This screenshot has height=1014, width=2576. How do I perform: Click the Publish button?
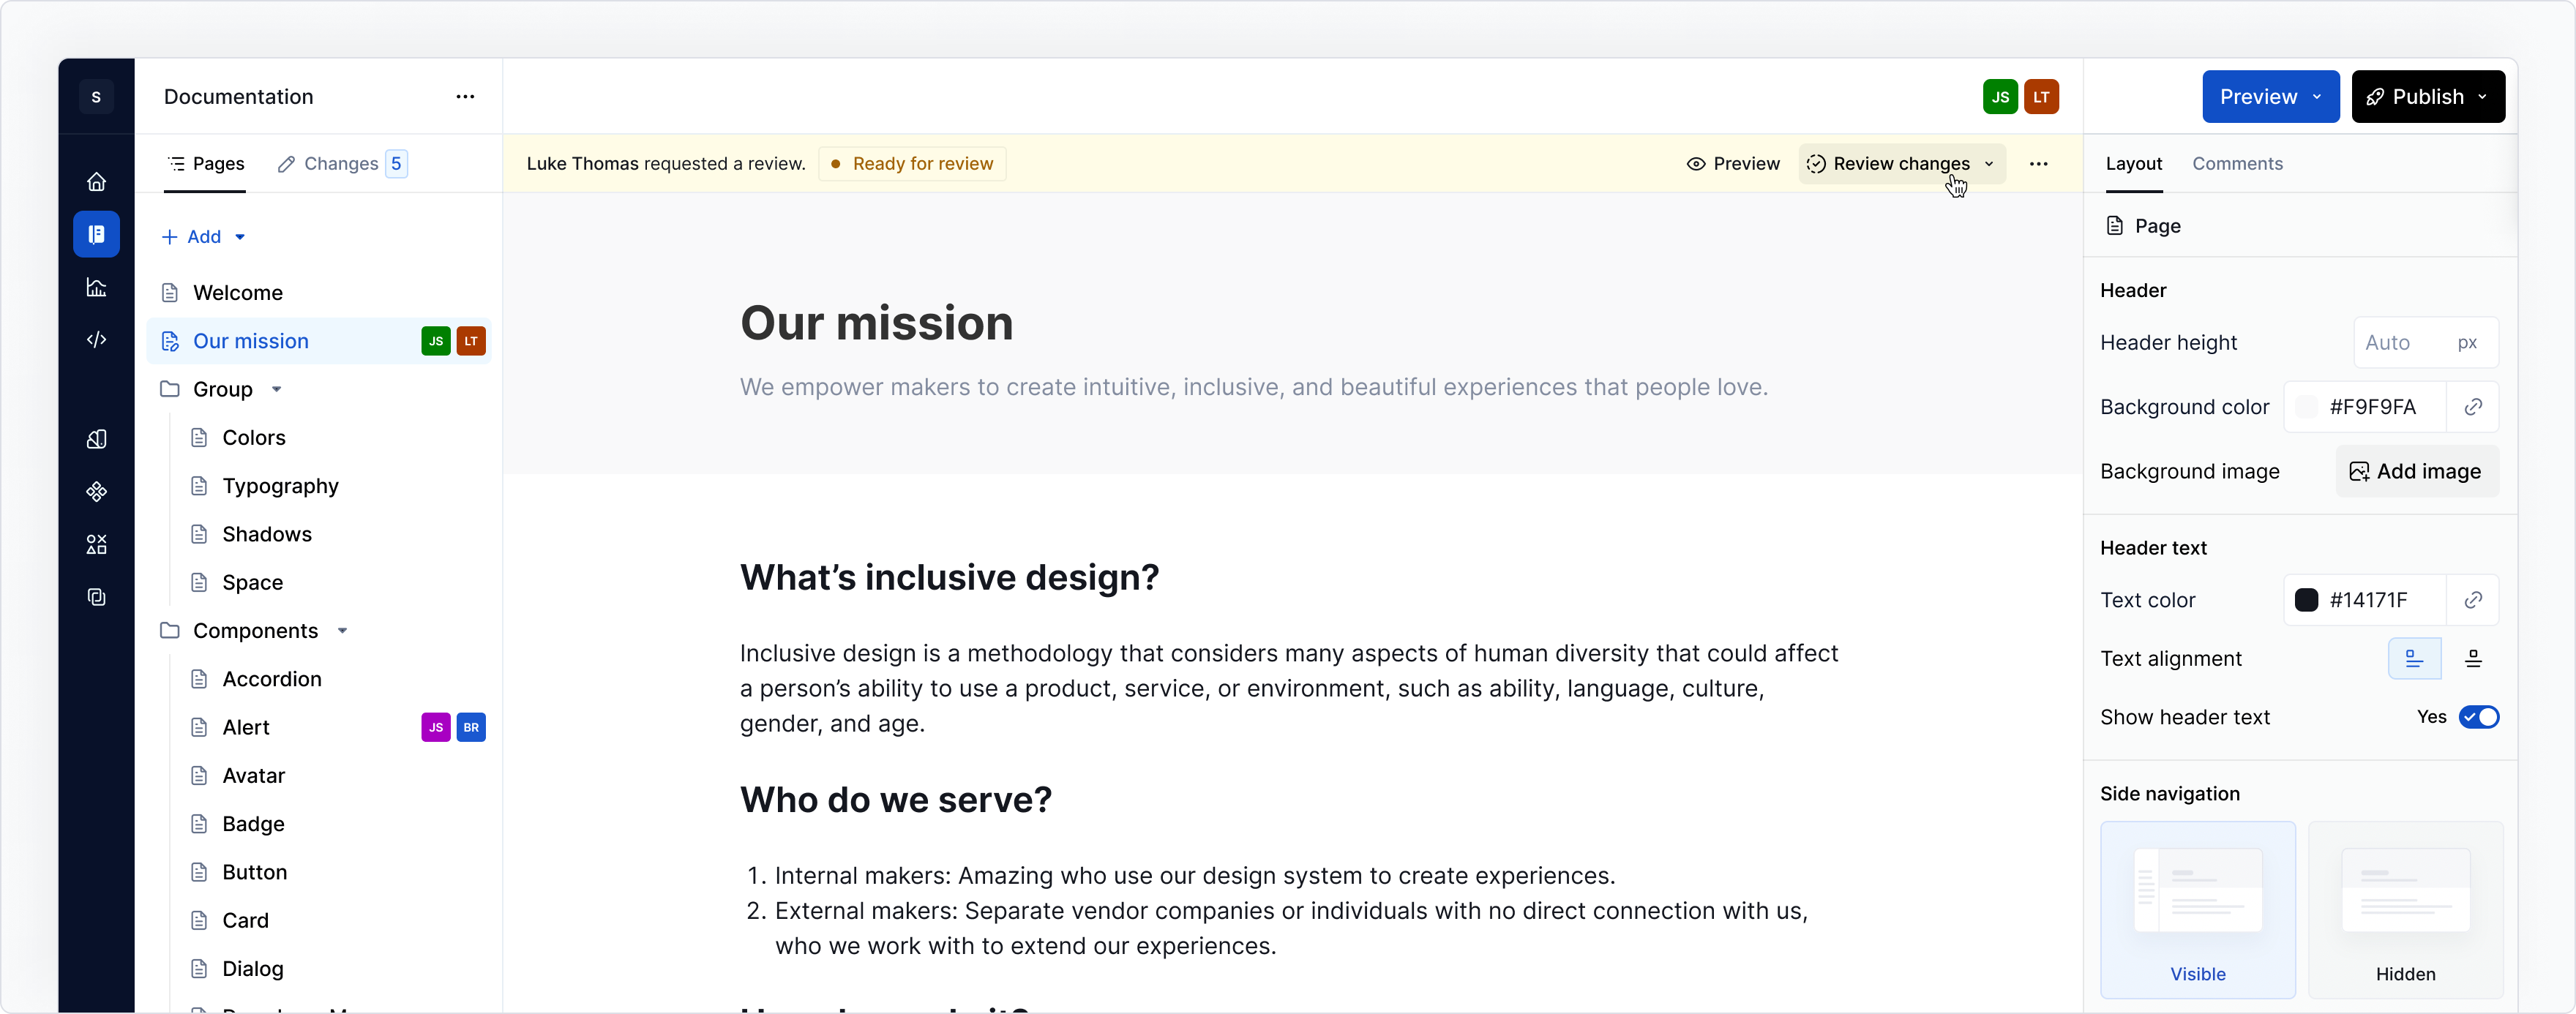[2428, 96]
